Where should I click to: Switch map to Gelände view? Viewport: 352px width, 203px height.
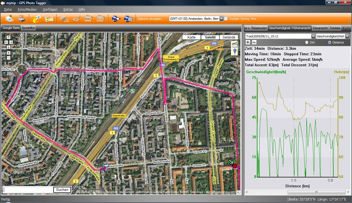pos(229,37)
